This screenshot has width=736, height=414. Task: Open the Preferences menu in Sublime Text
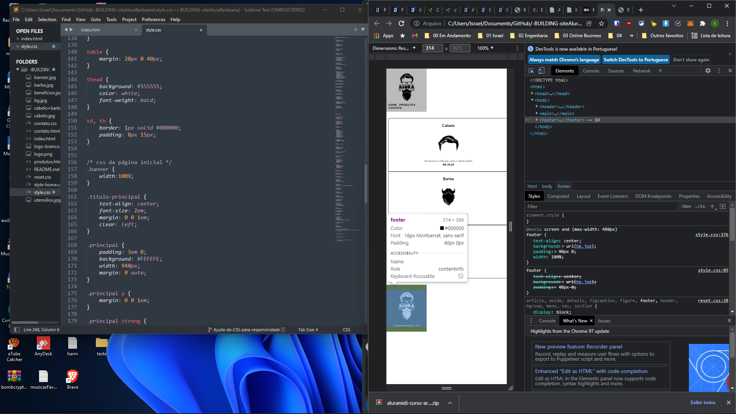153,20
